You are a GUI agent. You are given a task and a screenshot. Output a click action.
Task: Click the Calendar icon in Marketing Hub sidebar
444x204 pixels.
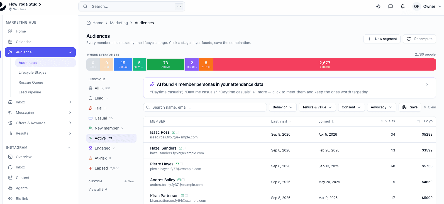(10, 42)
